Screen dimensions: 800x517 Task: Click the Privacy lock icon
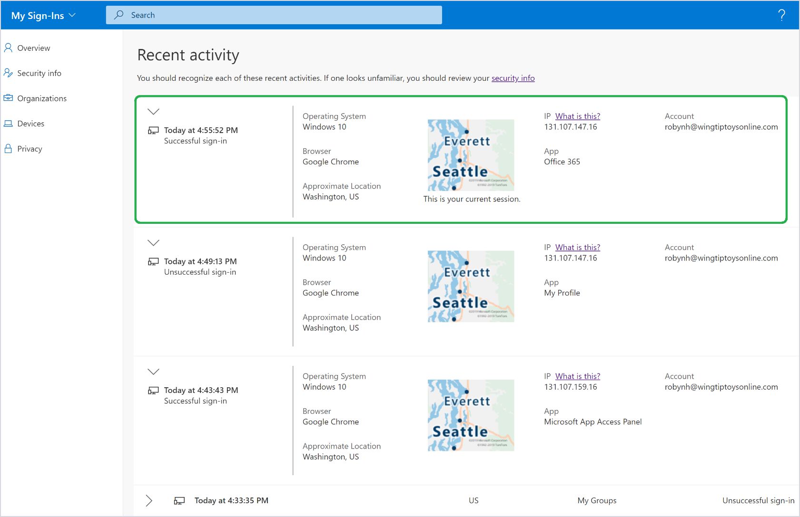tap(8, 148)
